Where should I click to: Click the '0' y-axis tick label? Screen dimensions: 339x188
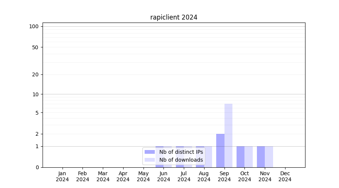tap(37, 167)
